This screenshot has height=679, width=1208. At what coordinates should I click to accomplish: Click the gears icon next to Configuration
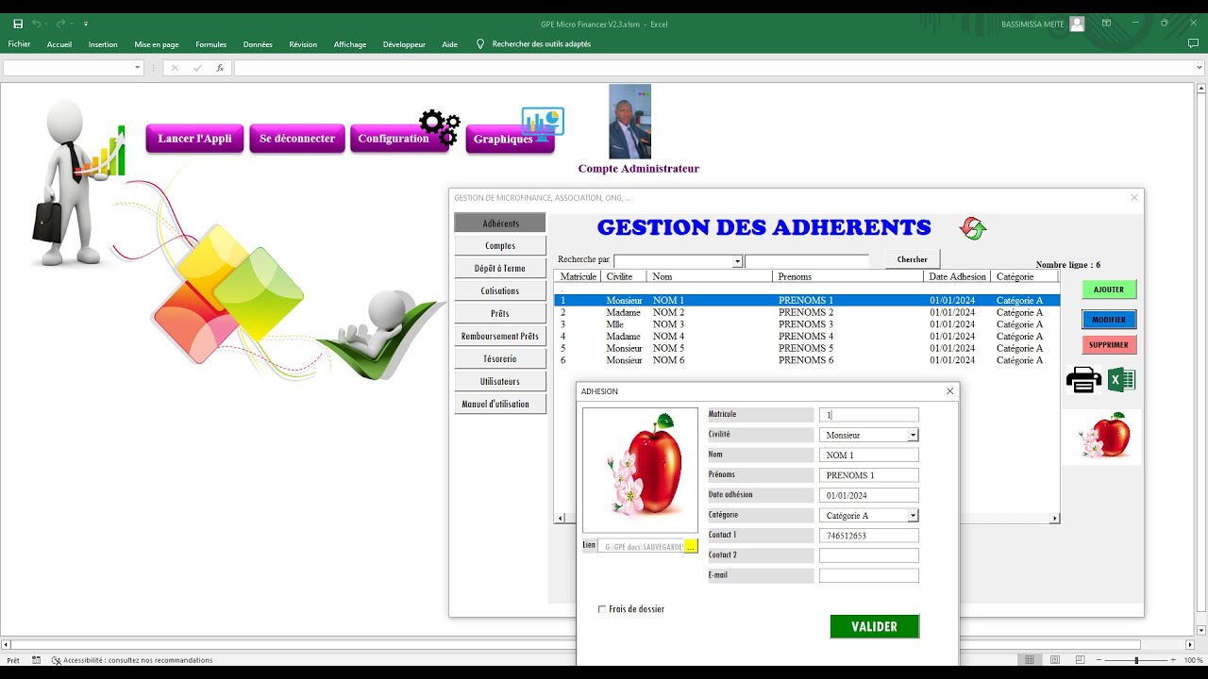[x=440, y=126]
